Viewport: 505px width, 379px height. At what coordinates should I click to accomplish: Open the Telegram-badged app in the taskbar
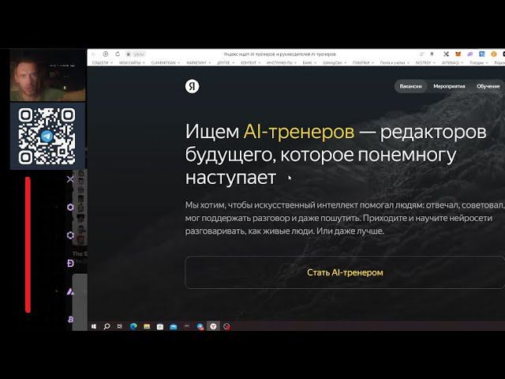pyautogui.click(x=200, y=326)
